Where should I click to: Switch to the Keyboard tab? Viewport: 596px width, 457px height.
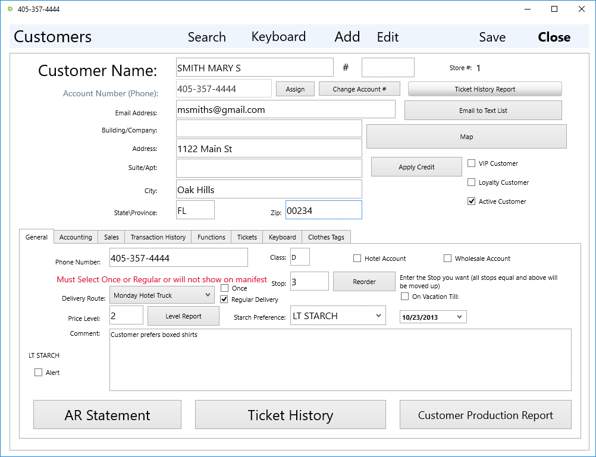click(283, 237)
